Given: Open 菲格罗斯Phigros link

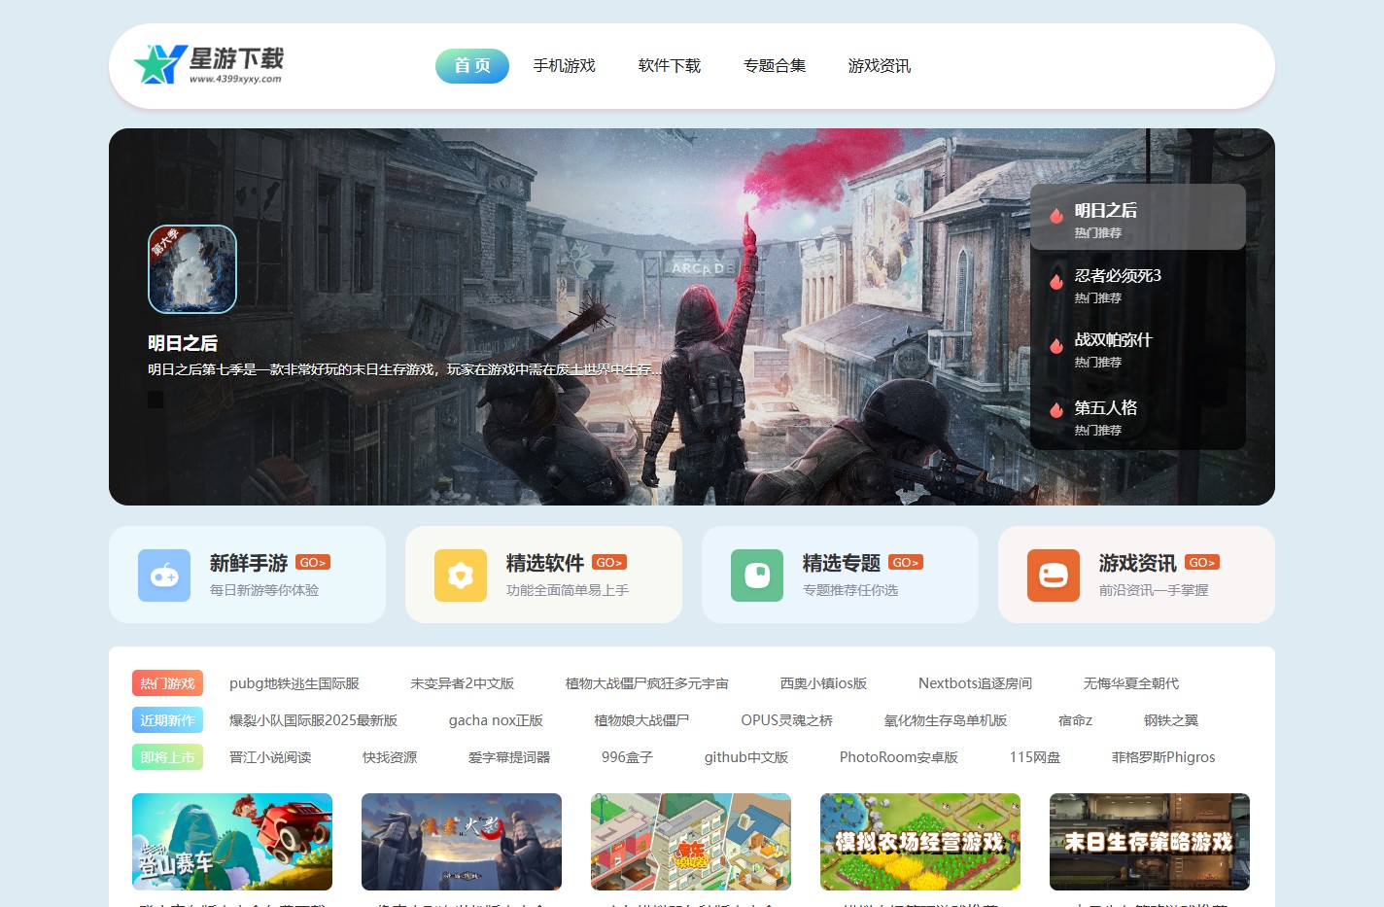Looking at the screenshot, I should point(1163,757).
